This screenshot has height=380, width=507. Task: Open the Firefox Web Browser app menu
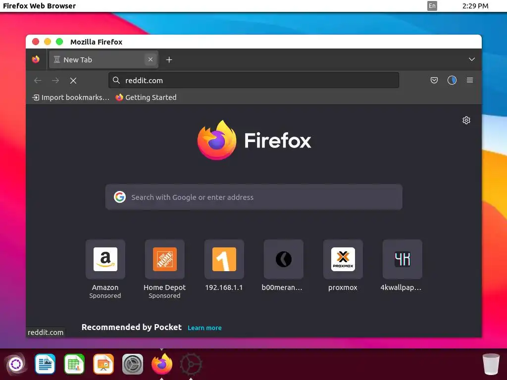39,6
